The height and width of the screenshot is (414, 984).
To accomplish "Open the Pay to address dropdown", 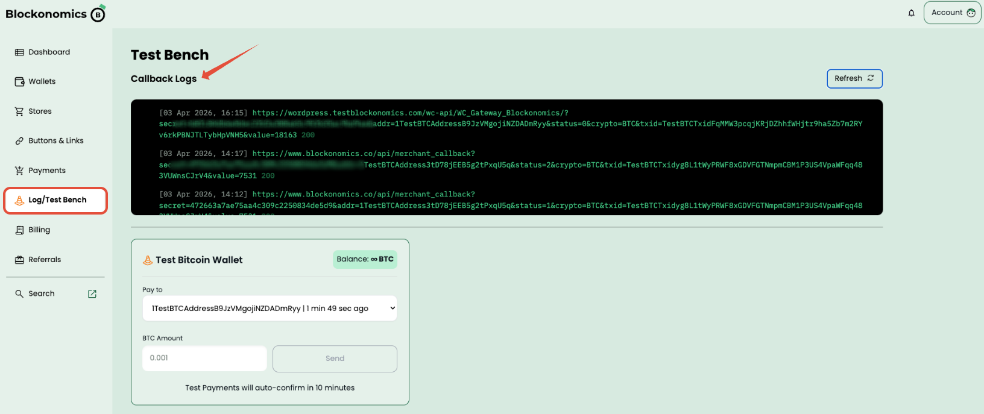I will coord(270,308).
